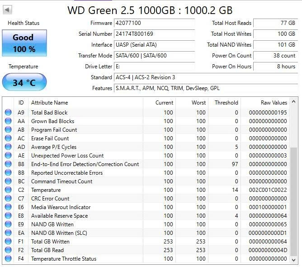
Task: Click the Transfer Mode field
Action: pyautogui.click(x=155, y=56)
